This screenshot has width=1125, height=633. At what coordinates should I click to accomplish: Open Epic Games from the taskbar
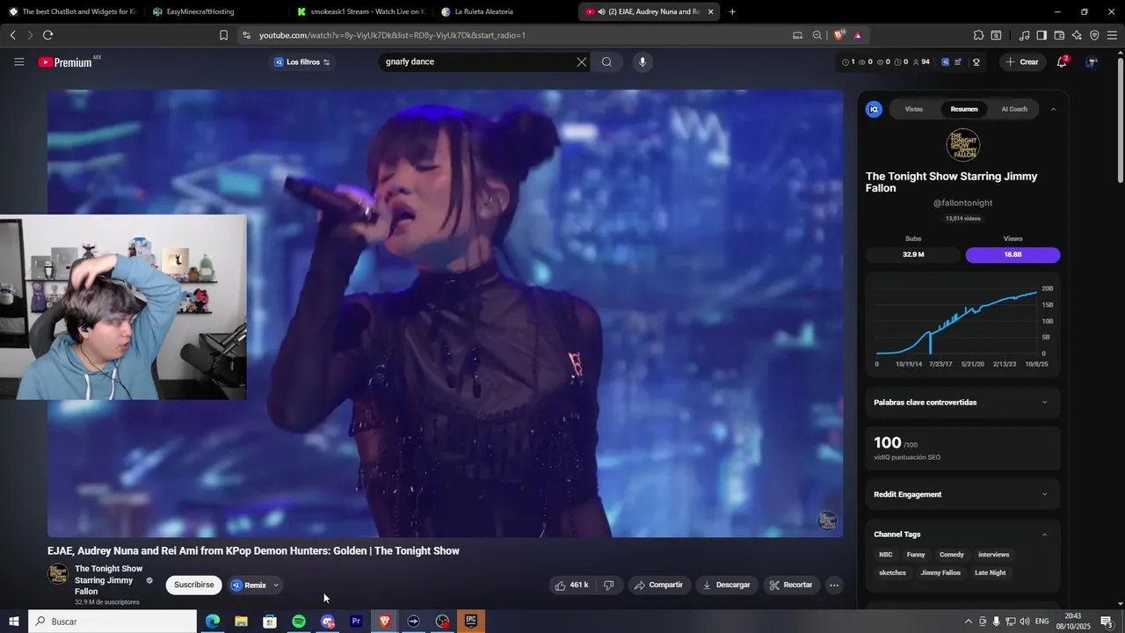coord(471,622)
